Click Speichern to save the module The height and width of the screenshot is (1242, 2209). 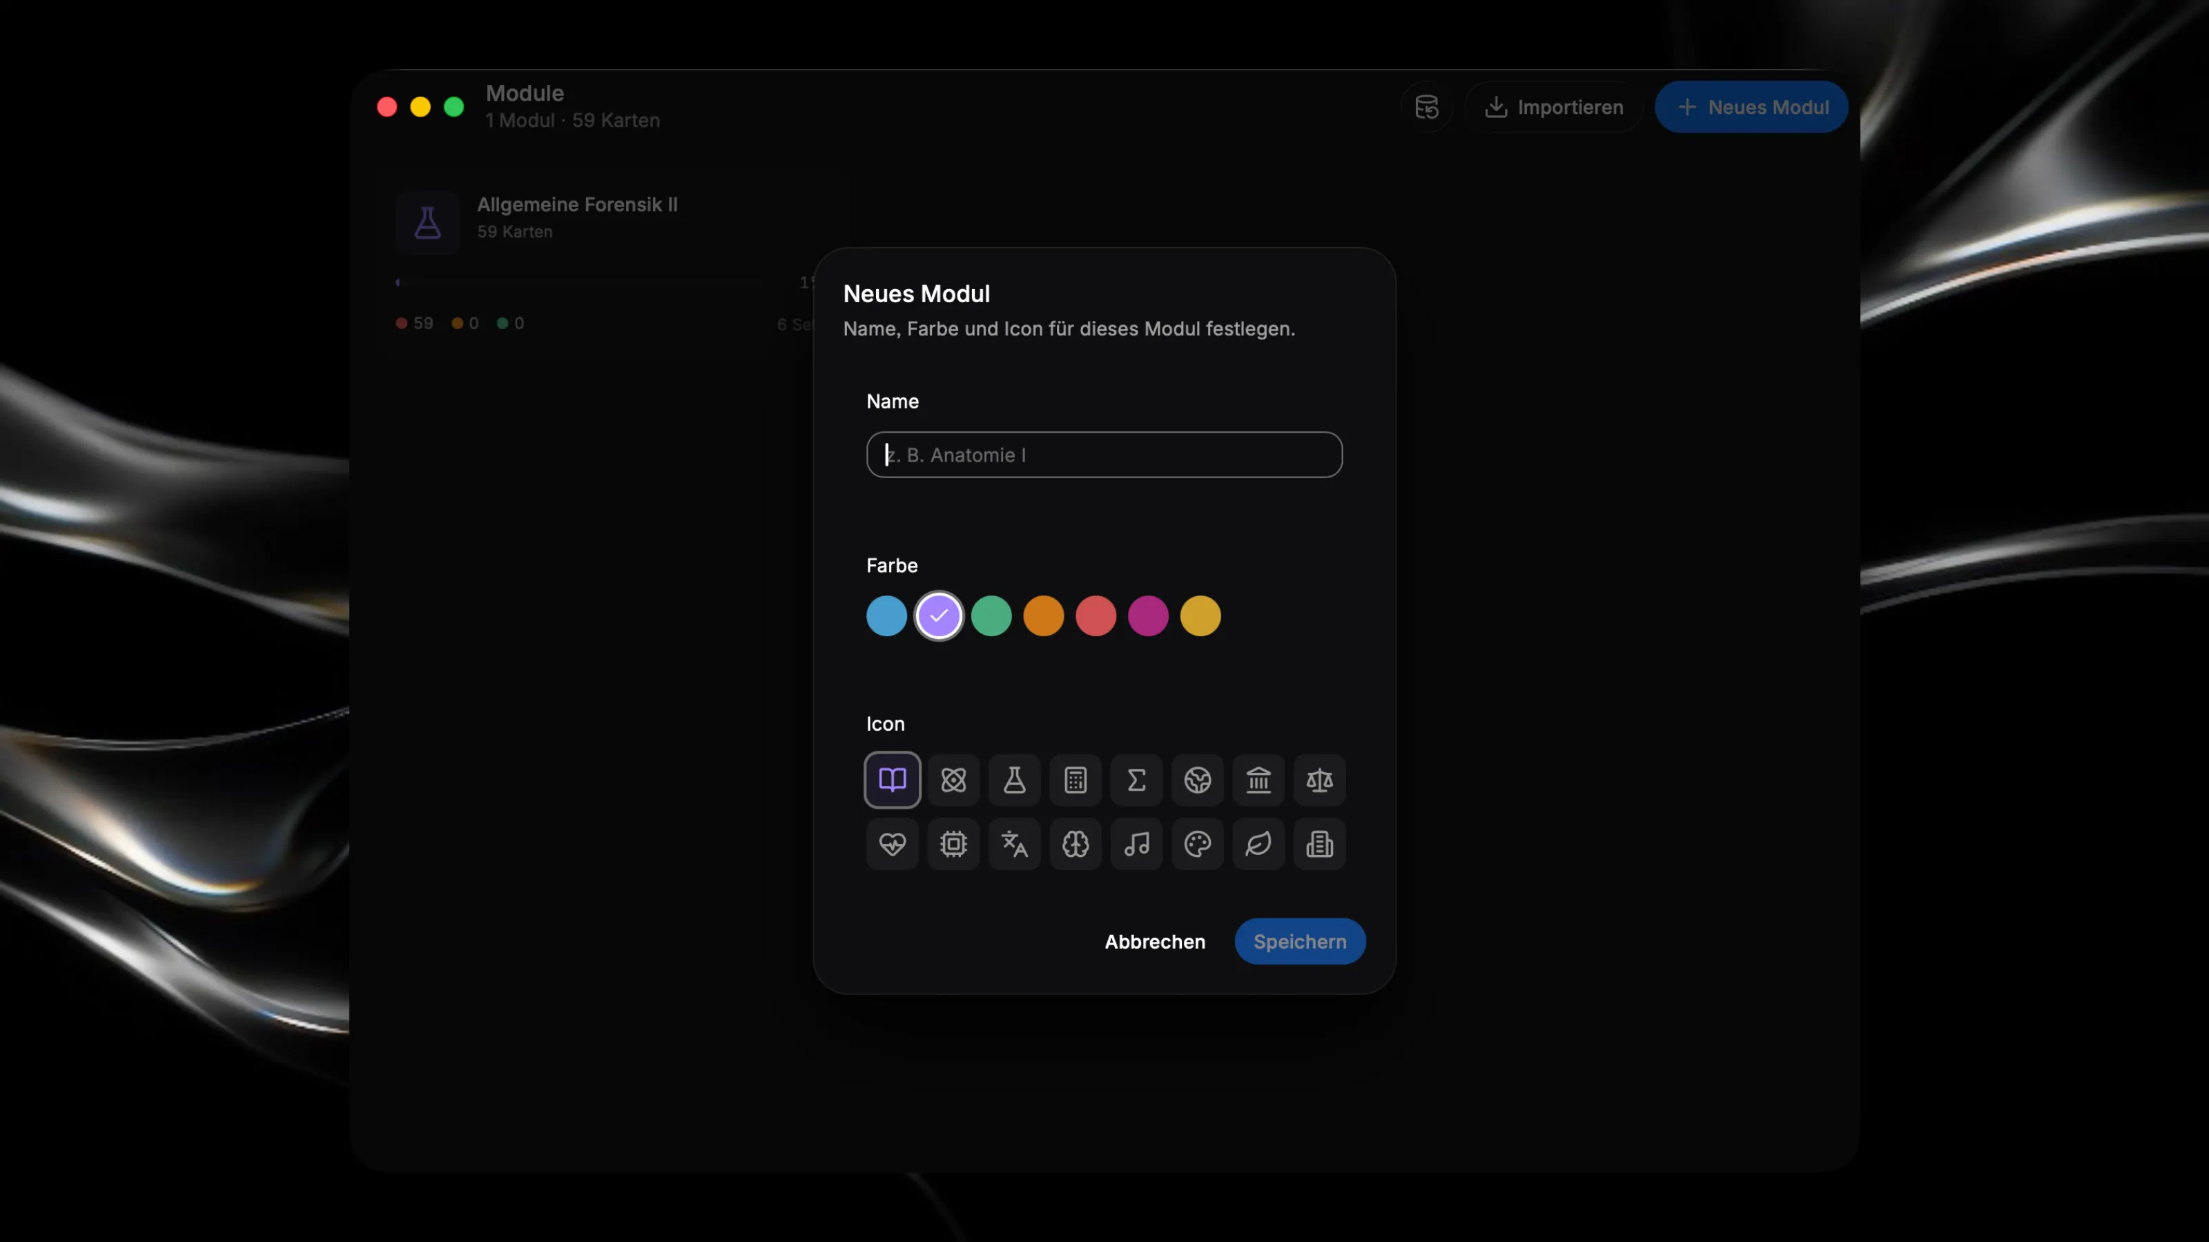coord(1299,941)
